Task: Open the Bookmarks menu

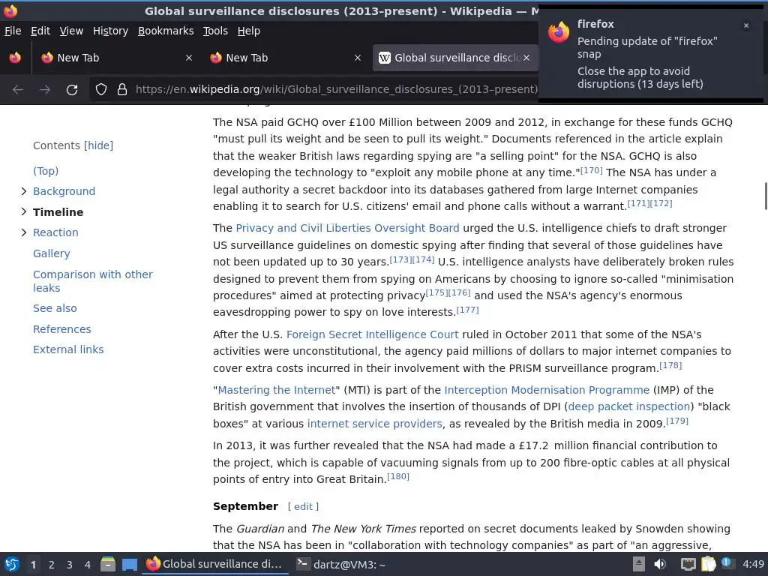Action: 166,31
